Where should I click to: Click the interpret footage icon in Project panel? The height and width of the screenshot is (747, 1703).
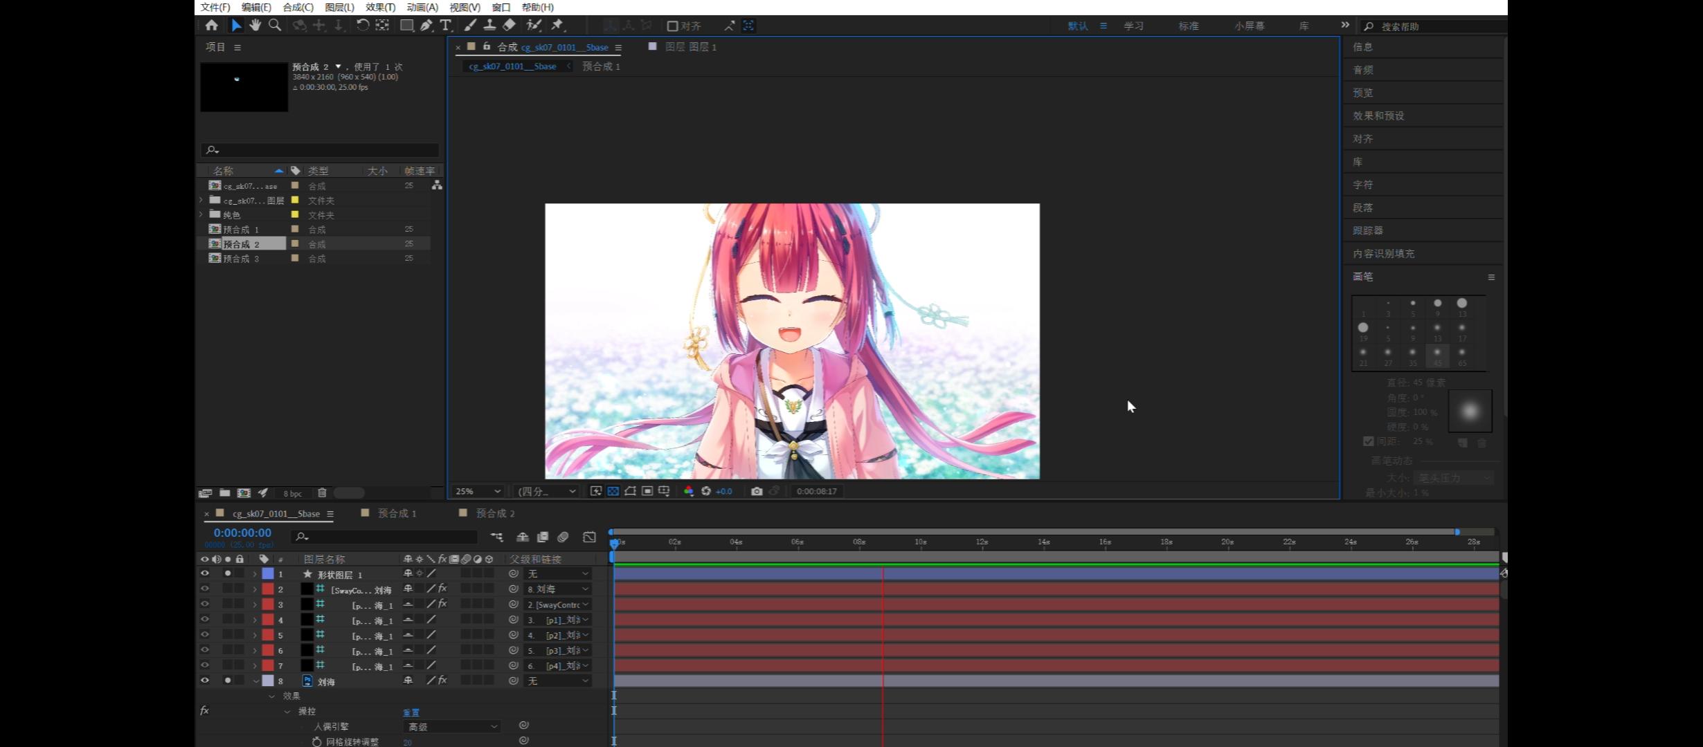pyautogui.click(x=205, y=493)
